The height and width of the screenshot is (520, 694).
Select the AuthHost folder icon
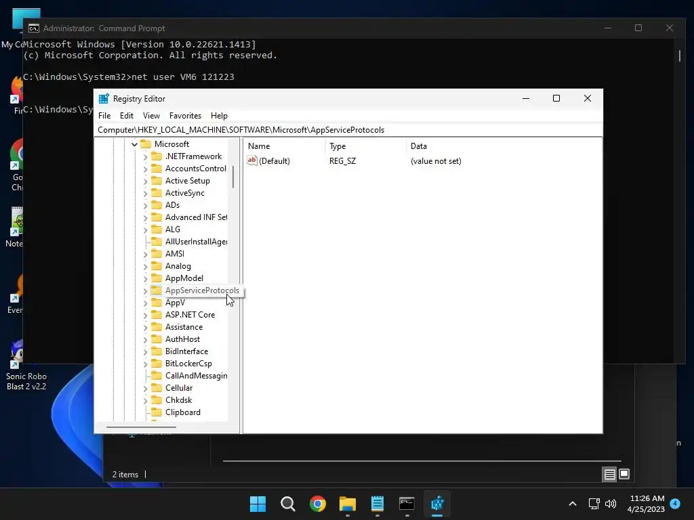tap(157, 339)
